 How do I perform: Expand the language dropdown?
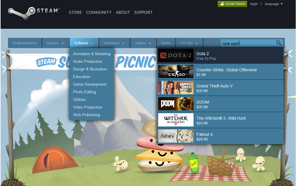pos(274,4)
